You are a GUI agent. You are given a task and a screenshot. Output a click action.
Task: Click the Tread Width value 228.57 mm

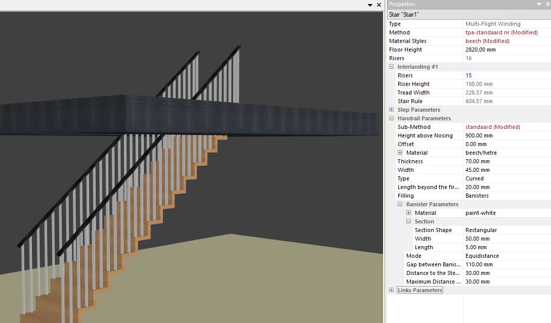(479, 93)
